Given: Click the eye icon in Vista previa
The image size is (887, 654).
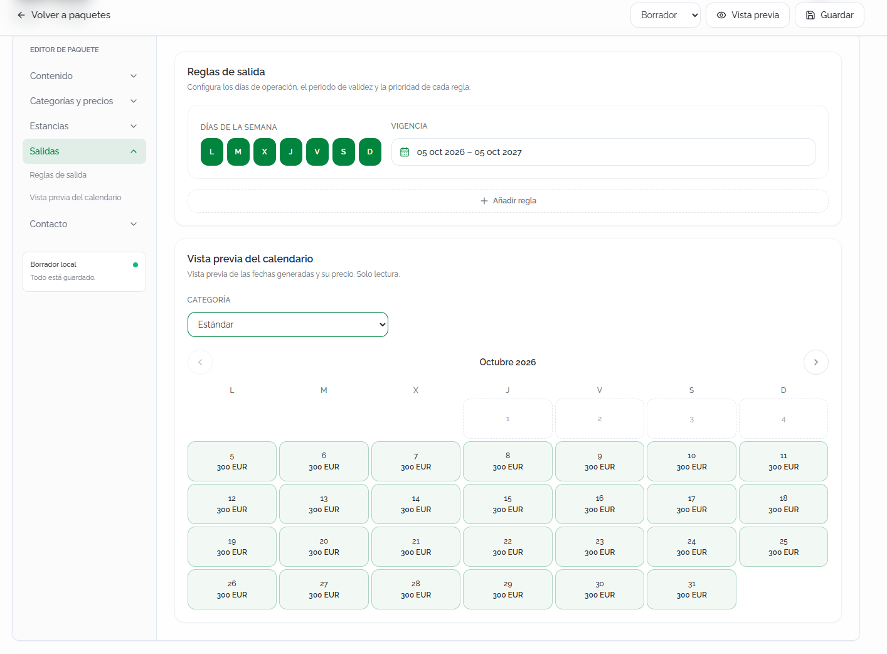Looking at the screenshot, I should (x=721, y=15).
